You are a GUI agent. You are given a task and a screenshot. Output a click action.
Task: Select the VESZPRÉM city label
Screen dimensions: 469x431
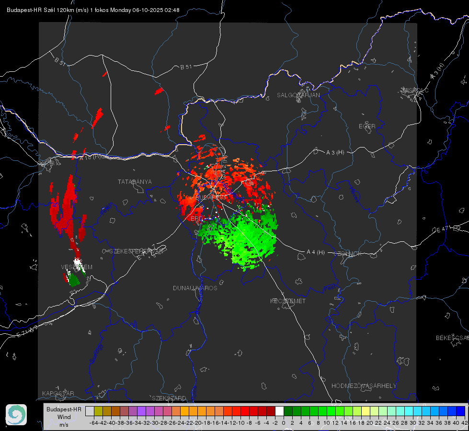click(x=77, y=267)
